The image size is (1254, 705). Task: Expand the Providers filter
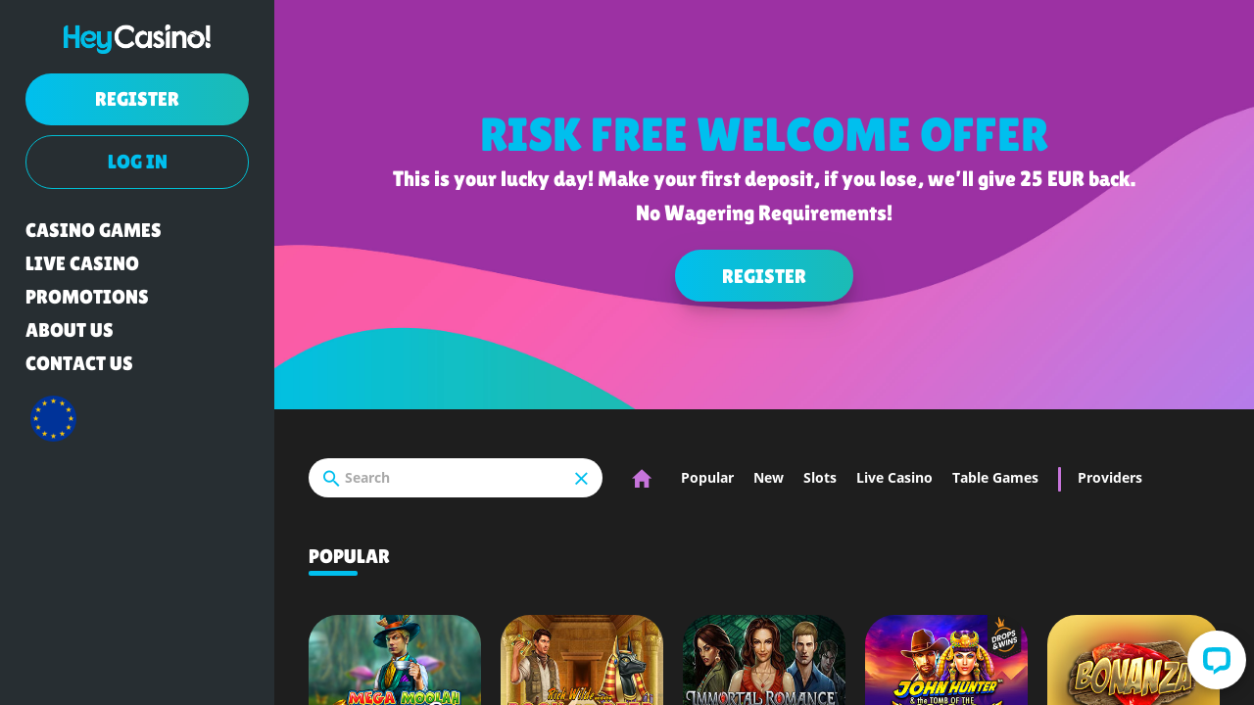pyautogui.click(x=1110, y=478)
